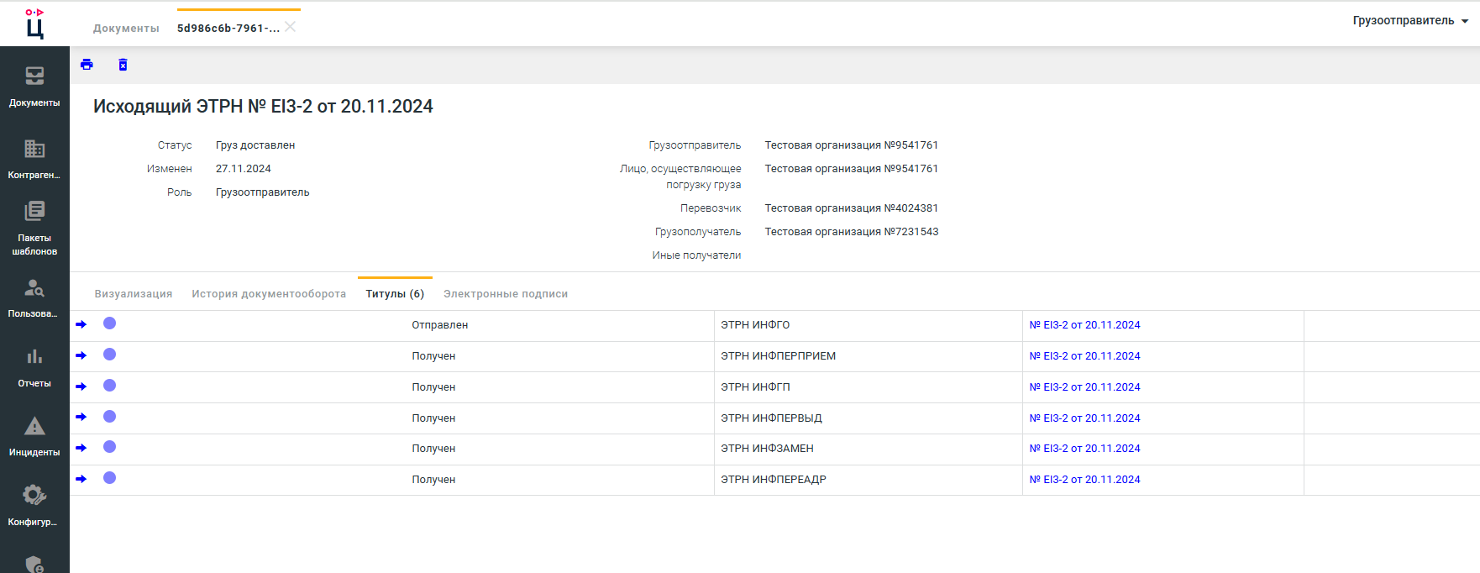Click the arrow icon in ЭТРН ИНФГО row
Image resolution: width=1480 pixels, height=573 pixels.
81,324
